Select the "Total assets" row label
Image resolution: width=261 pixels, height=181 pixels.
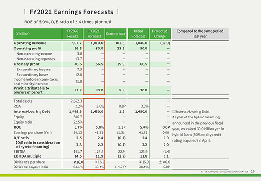(23, 101)
